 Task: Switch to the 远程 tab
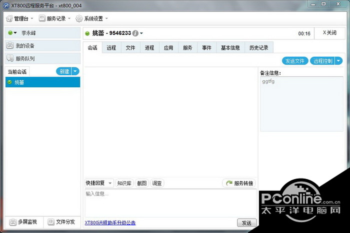[x=111, y=48]
